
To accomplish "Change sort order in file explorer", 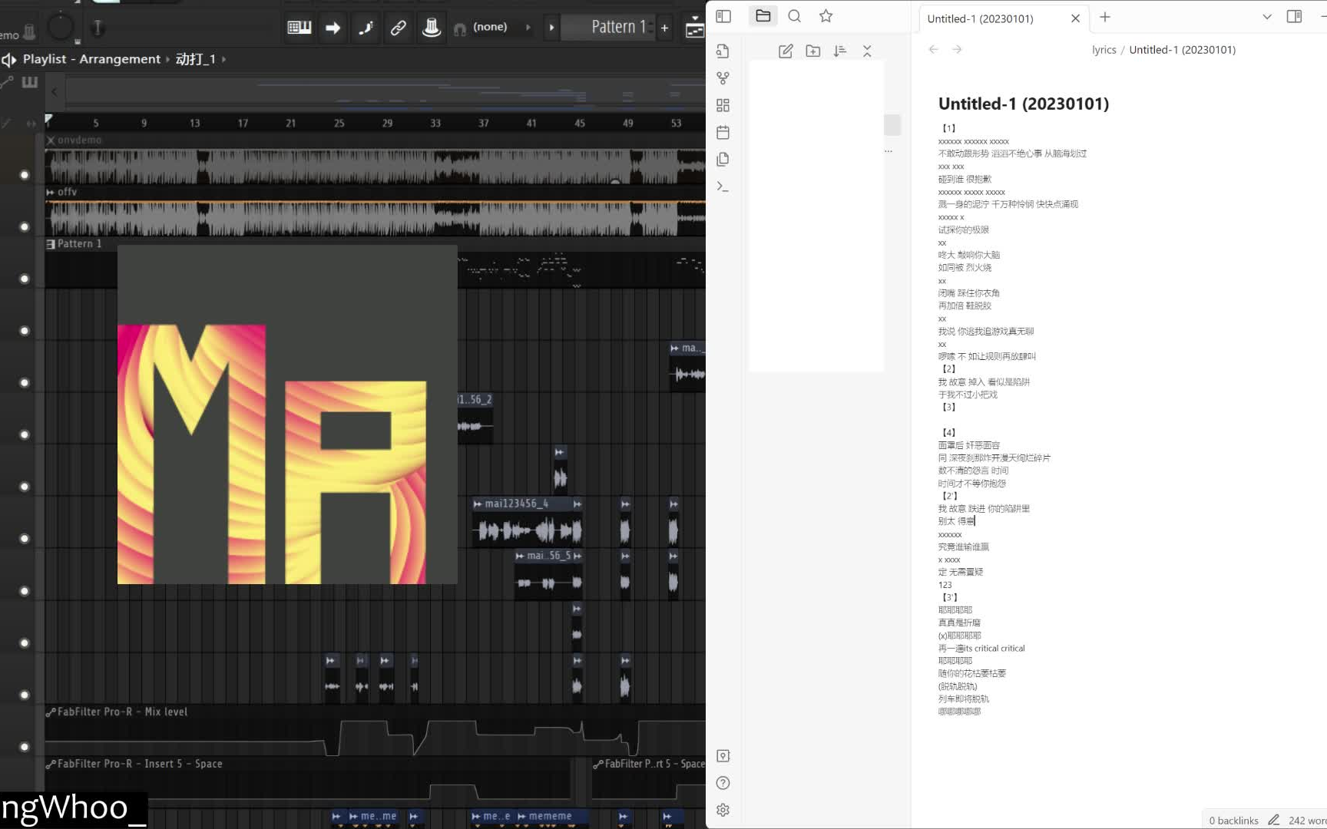I will coord(840,51).
